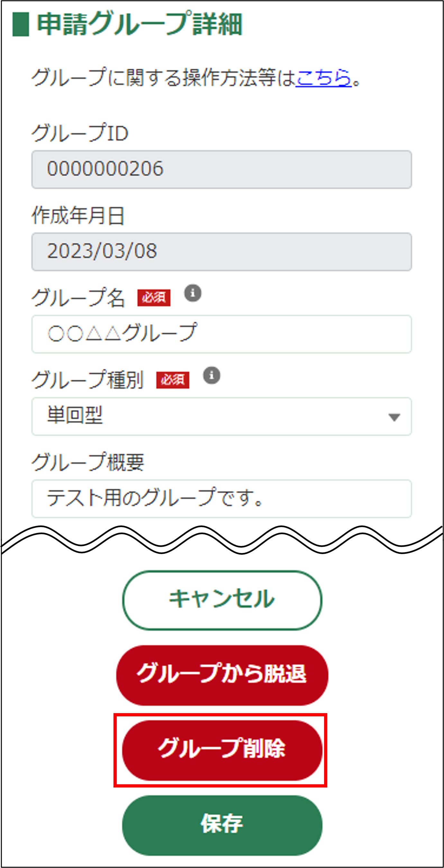Click the 作成年月日 field showing 2023/03/08
Image resolution: width=444 pixels, height=868 pixels.
coord(221,252)
